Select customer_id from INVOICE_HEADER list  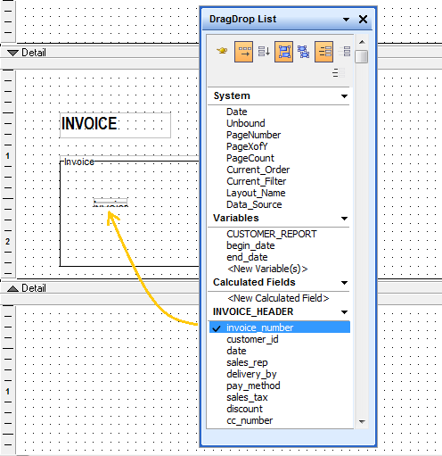coord(252,339)
